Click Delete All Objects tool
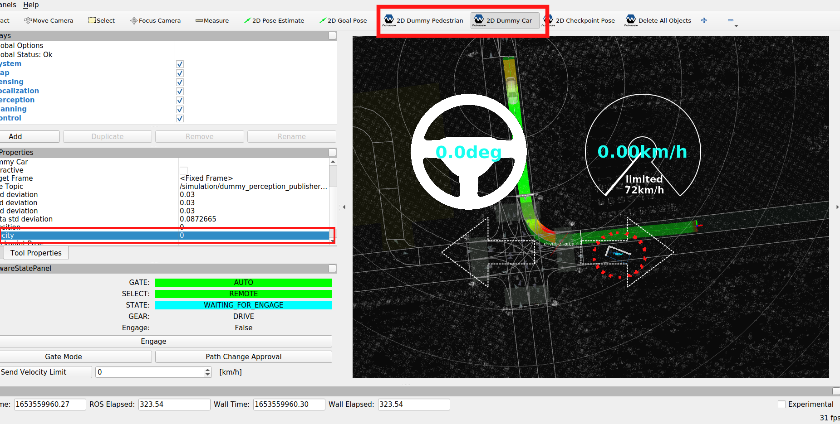The image size is (840, 424). (x=658, y=20)
